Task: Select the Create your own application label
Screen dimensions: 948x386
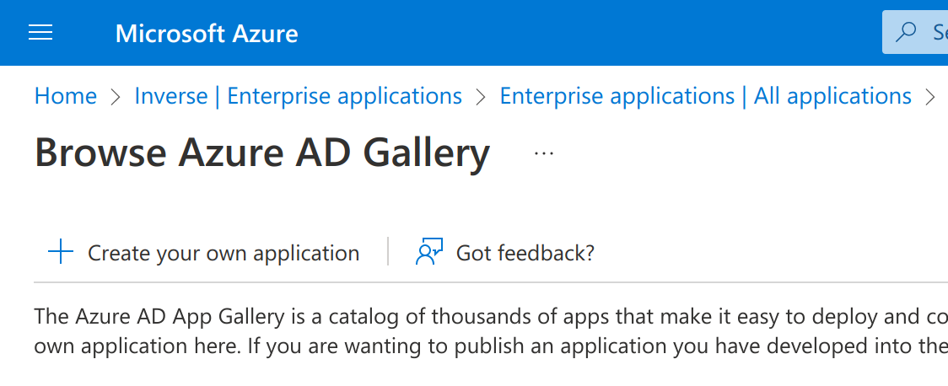Action: point(224,253)
